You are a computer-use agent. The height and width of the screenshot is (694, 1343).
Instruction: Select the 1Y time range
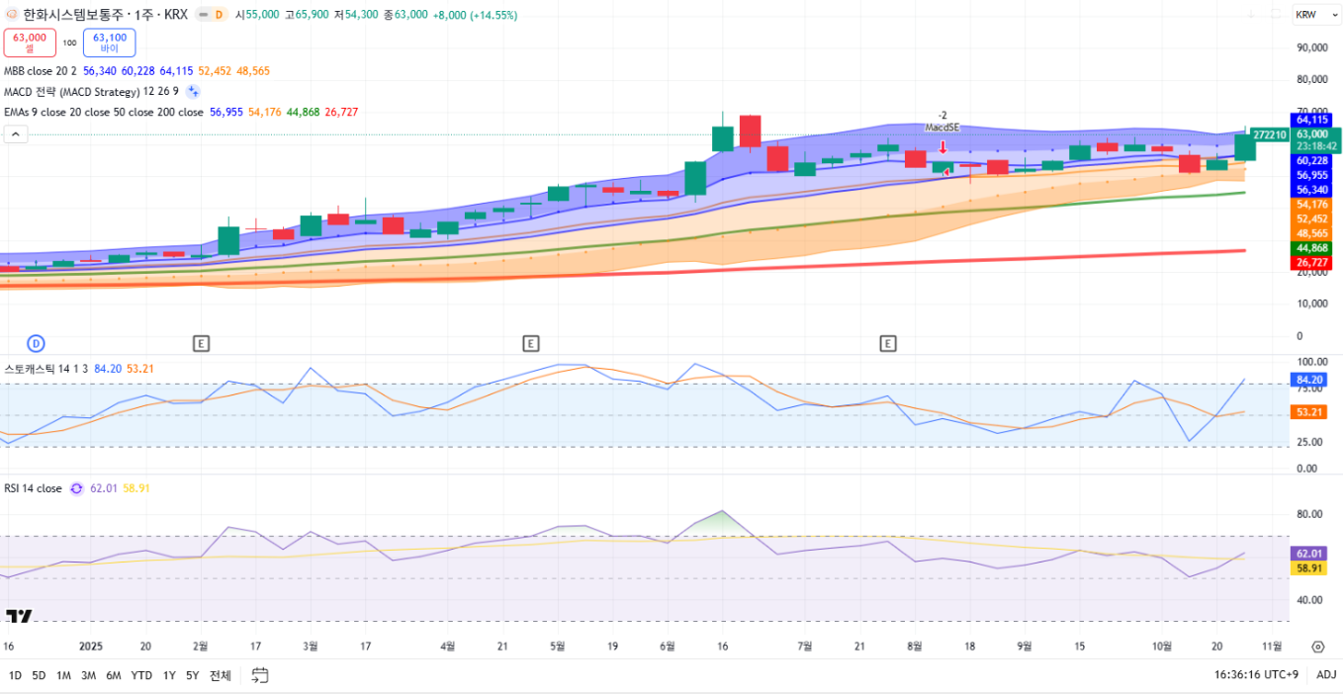pyautogui.click(x=169, y=675)
